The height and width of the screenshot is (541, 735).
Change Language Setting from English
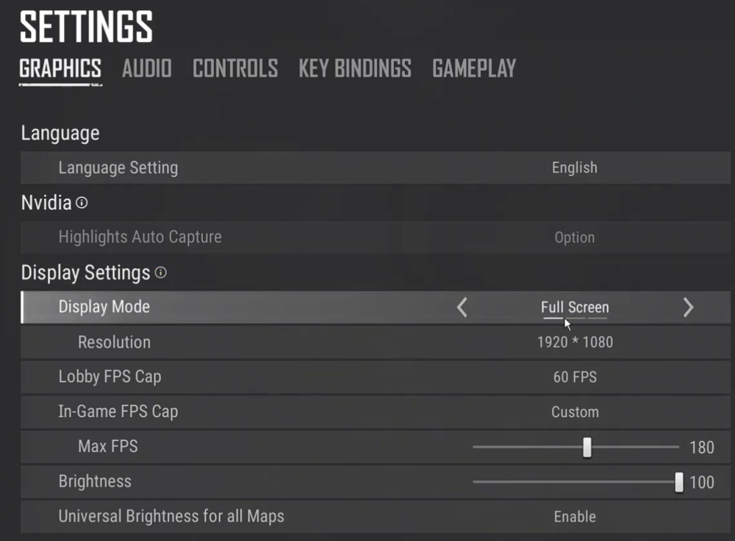coord(574,168)
